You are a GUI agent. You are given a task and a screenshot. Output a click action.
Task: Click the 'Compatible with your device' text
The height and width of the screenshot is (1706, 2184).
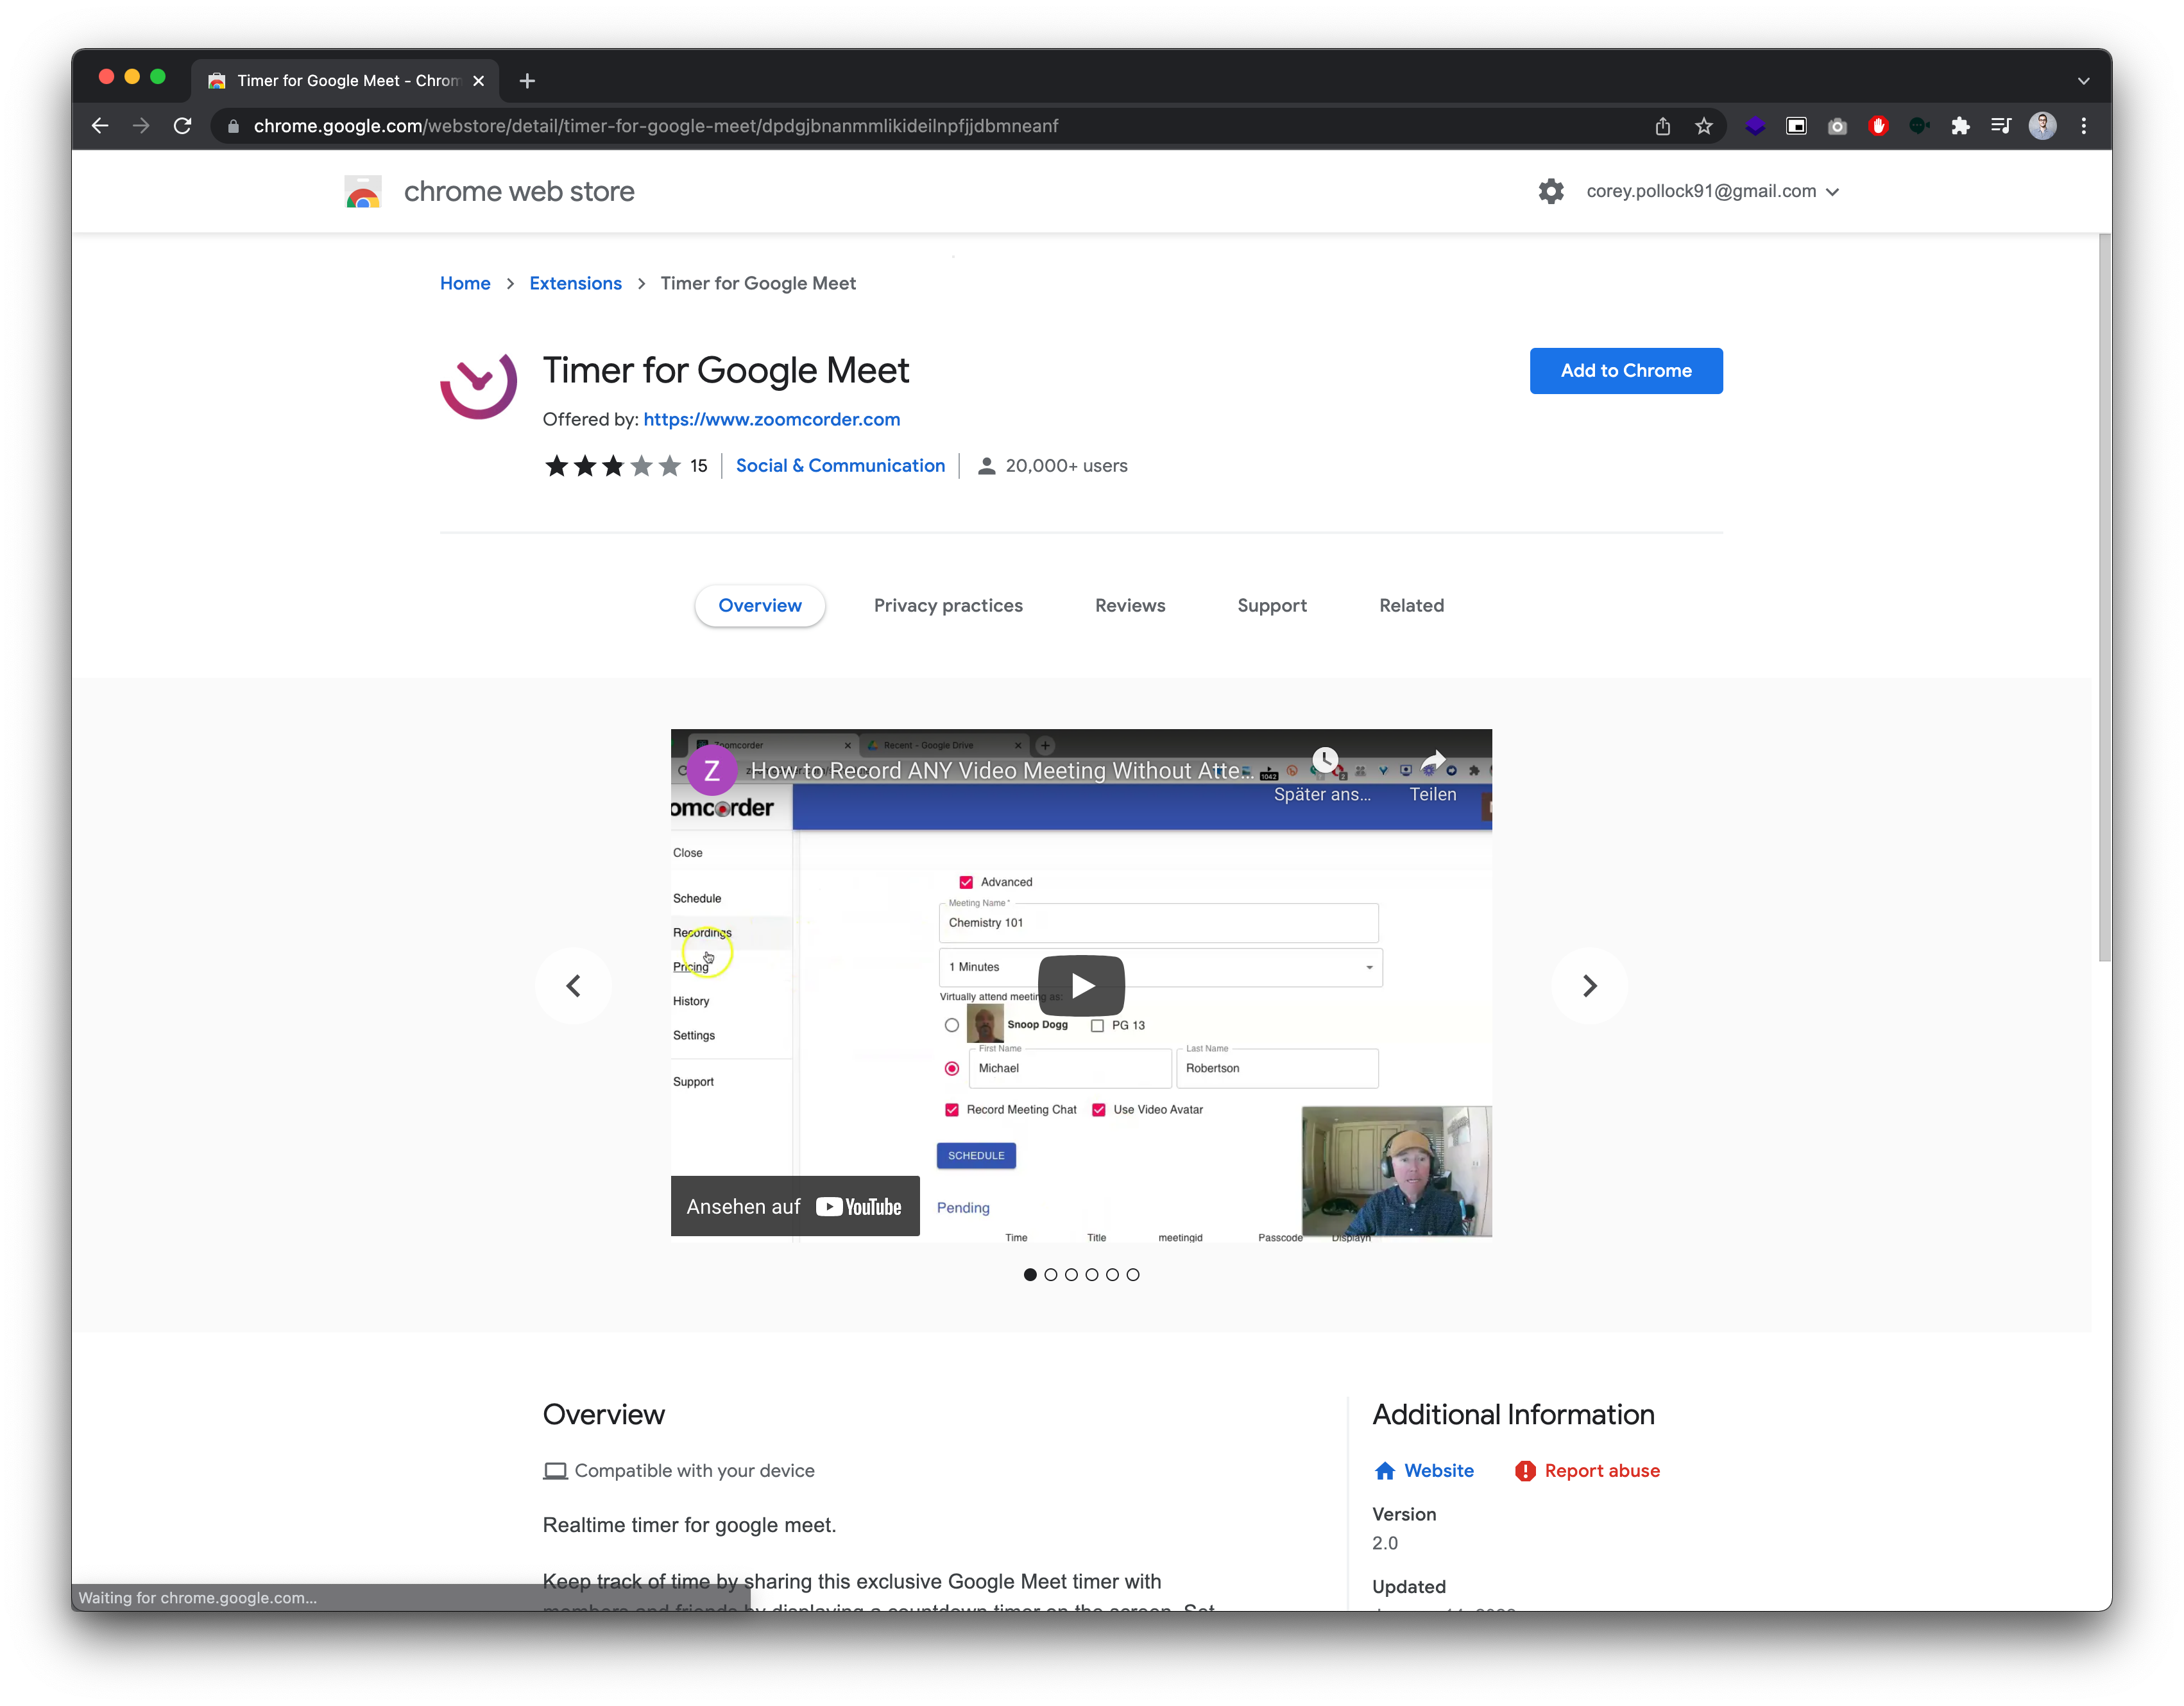tap(694, 1471)
